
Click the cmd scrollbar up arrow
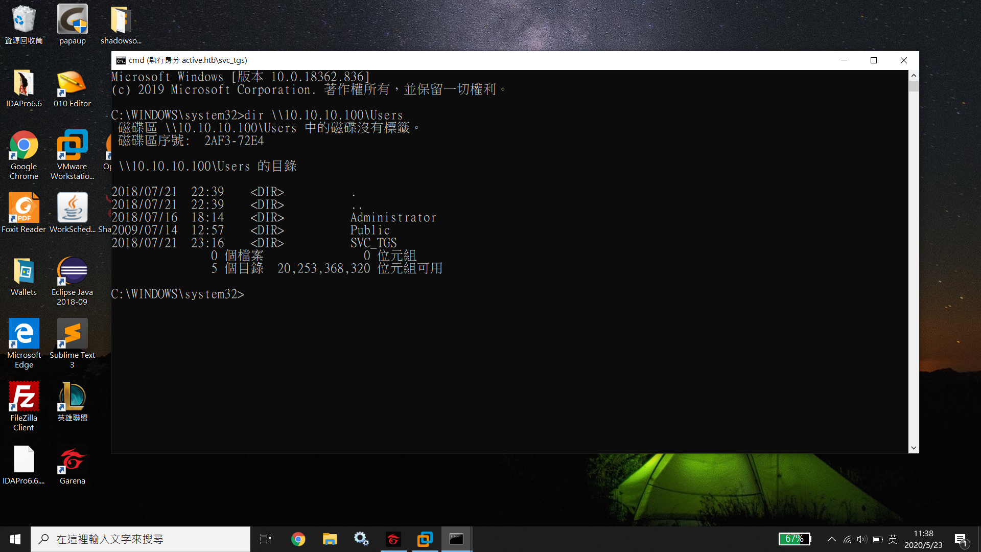(914, 75)
